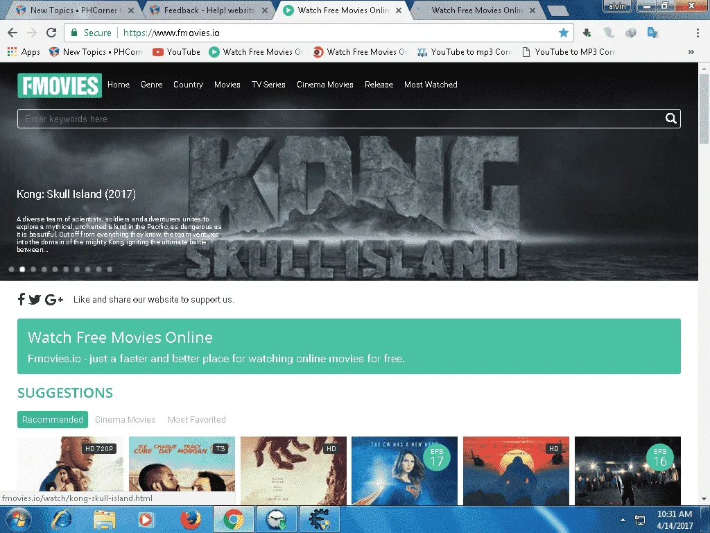This screenshot has width=710, height=533.
Task: Open Windows Explorer folder in taskbar
Action: [x=104, y=519]
